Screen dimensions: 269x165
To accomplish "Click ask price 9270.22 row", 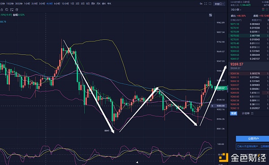I will pos(248,47).
